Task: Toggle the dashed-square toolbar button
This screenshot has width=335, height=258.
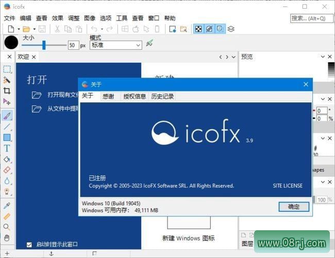Action: (220, 29)
